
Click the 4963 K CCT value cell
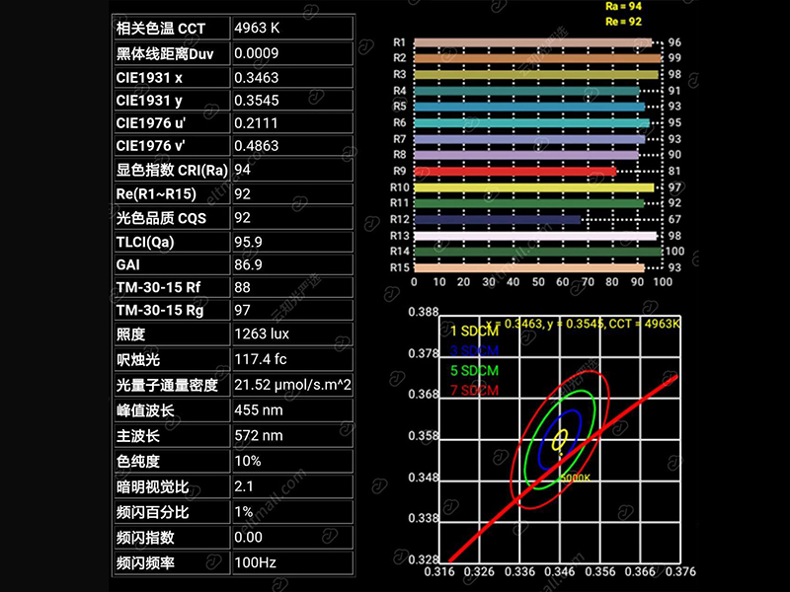tap(291, 28)
